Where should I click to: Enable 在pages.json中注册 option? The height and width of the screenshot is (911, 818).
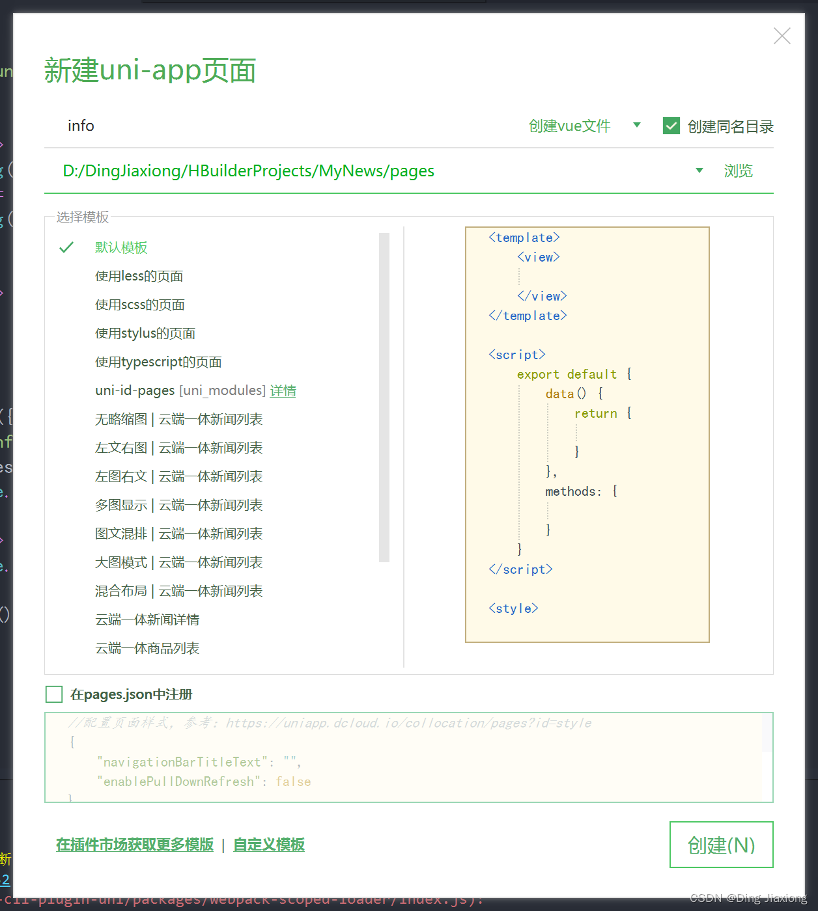(53, 694)
